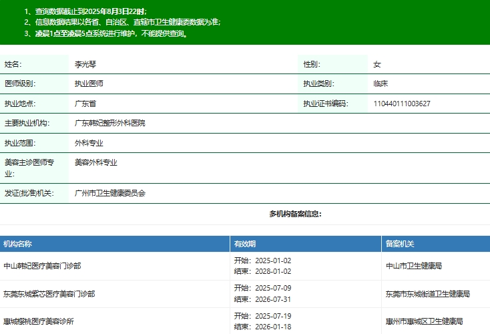Click the 执业类别 label

pos(318,83)
